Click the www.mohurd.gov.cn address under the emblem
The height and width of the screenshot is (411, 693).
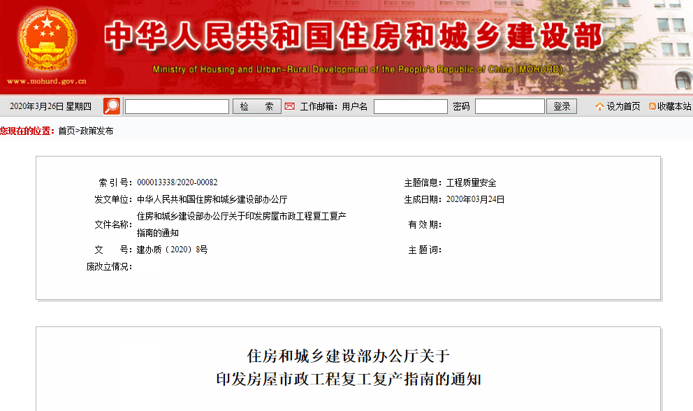coord(47,81)
